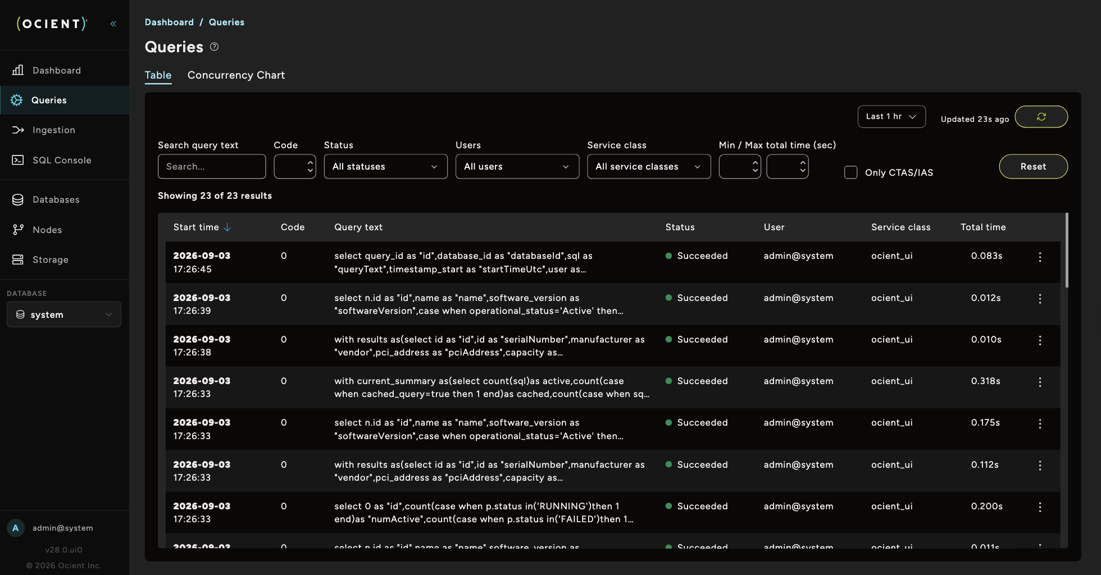Open the Dashboard sidebar item

pos(65,70)
